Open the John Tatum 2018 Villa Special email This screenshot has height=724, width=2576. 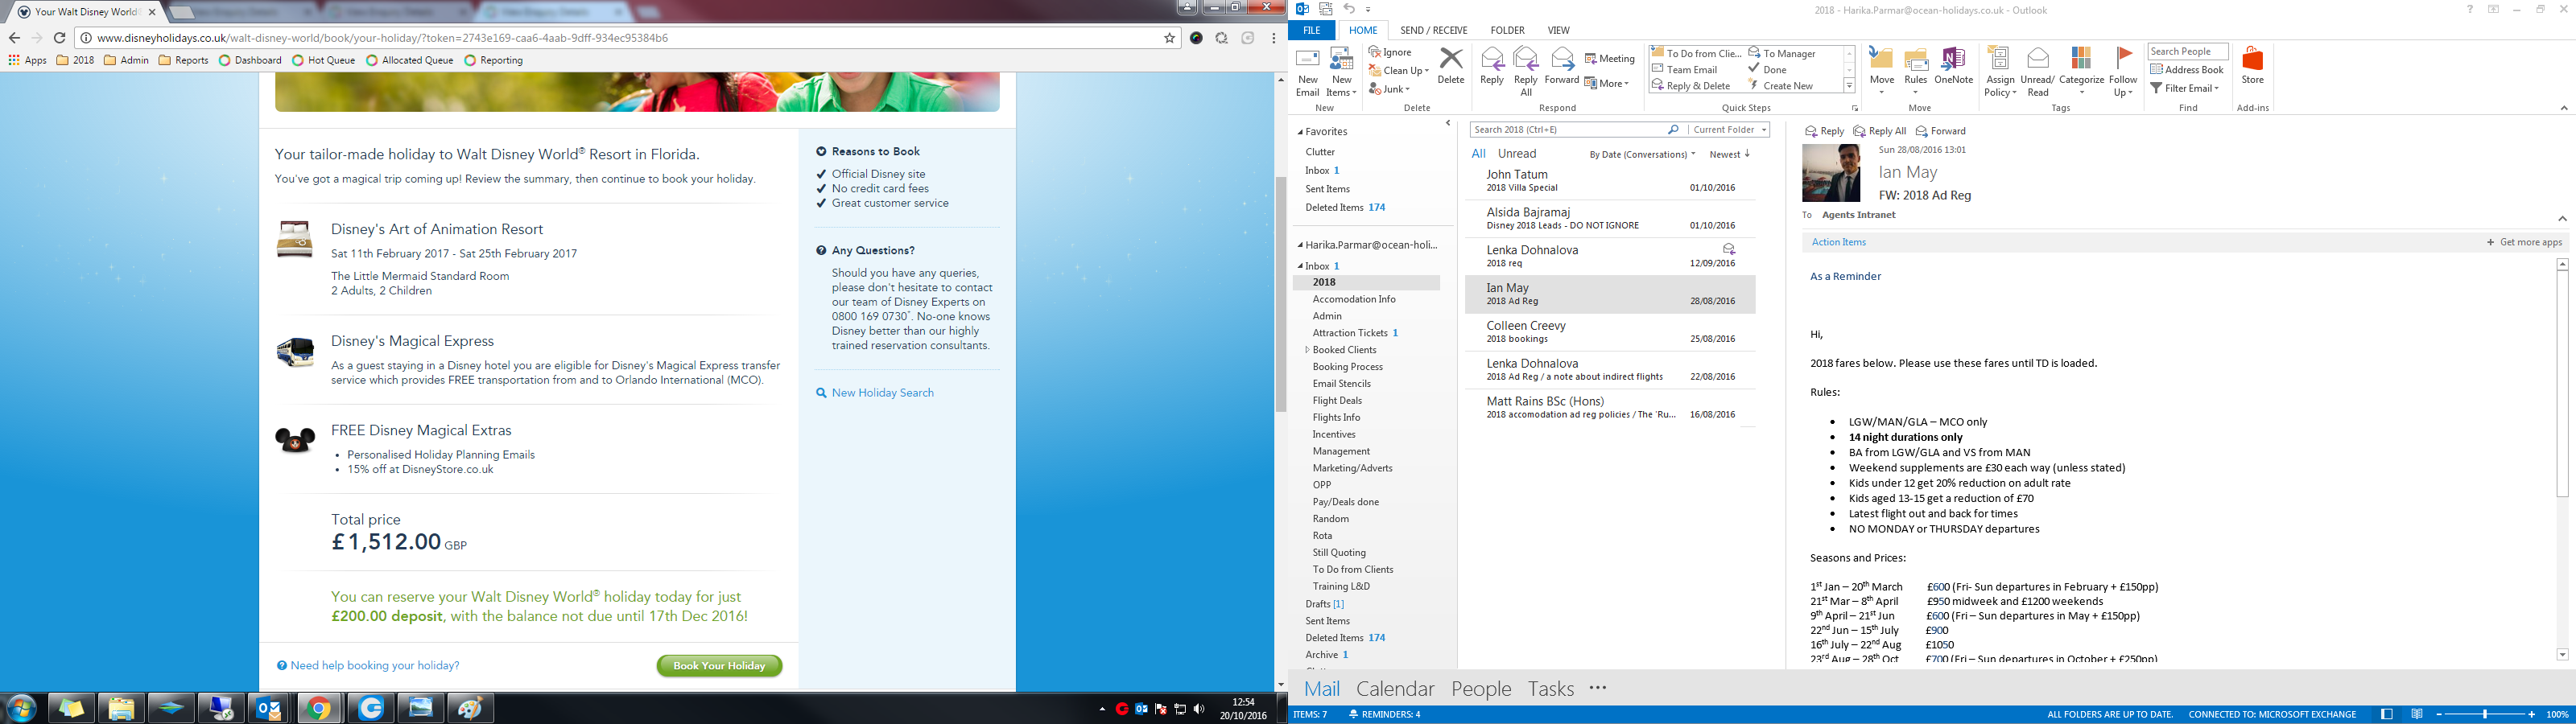(x=1610, y=181)
